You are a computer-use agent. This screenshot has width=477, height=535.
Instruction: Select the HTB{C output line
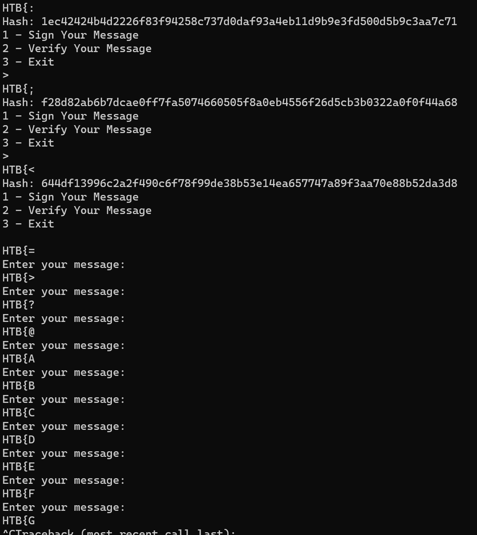click(x=19, y=413)
